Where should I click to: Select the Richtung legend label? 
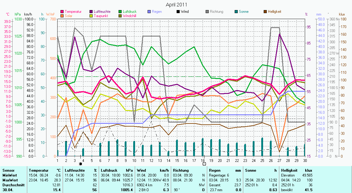point(217,12)
